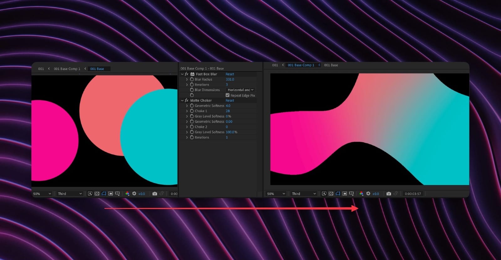
Task: Select 001 Base tab in left viewer
Action: 97,69
